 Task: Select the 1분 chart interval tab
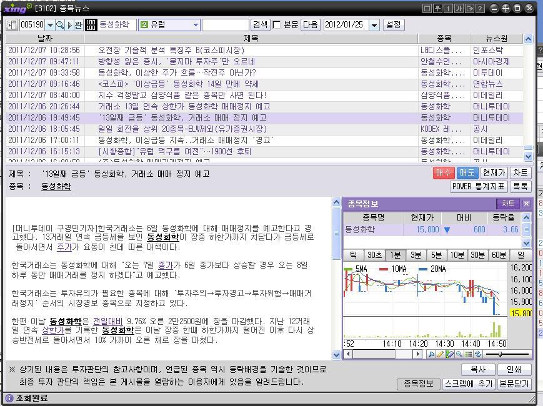point(395,255)
